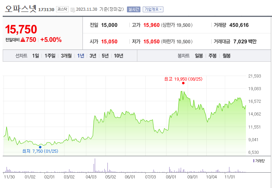Select the 1일 line chart tab

click(x=36, y=56)
